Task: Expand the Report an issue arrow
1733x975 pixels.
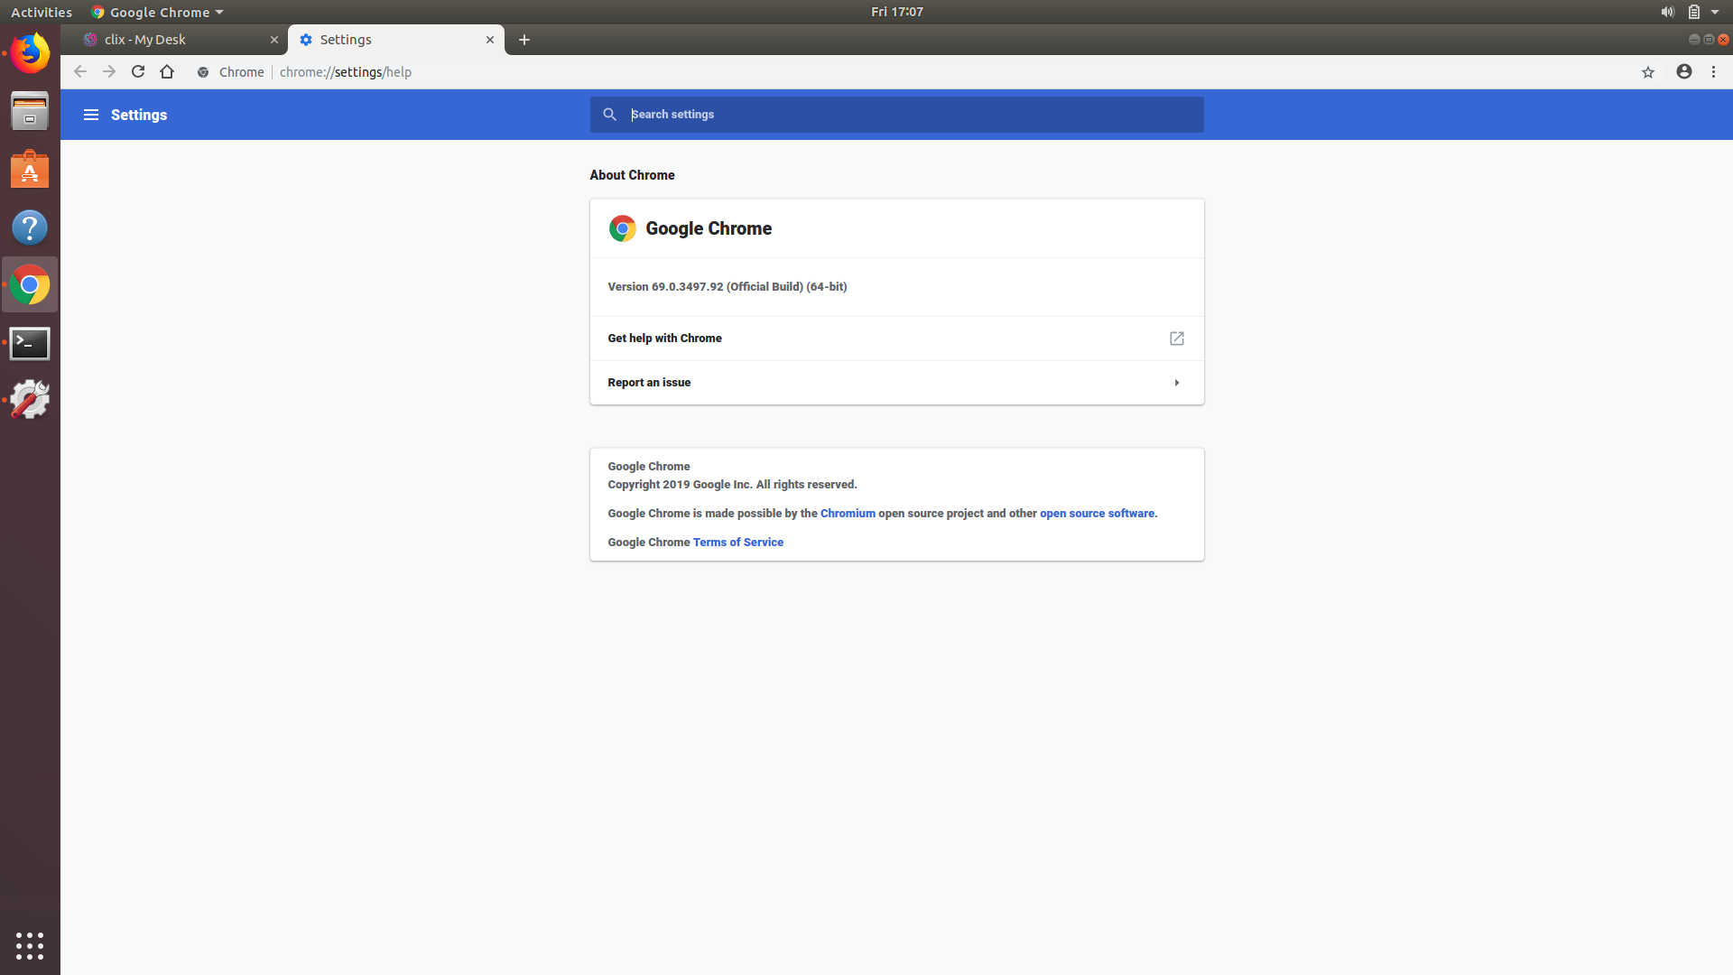Action: 1176,383
